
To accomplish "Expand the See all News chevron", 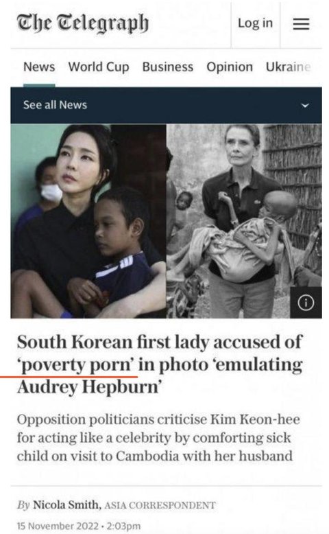I will pyautogui.click(x=305, y=105).
